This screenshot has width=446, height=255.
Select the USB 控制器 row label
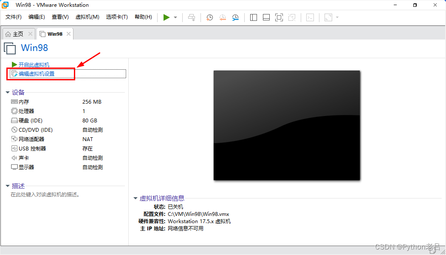click(32, 149)
